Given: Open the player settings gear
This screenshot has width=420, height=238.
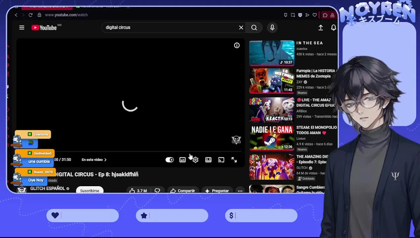Looking at the screenshot, I should tap(195, 160).
